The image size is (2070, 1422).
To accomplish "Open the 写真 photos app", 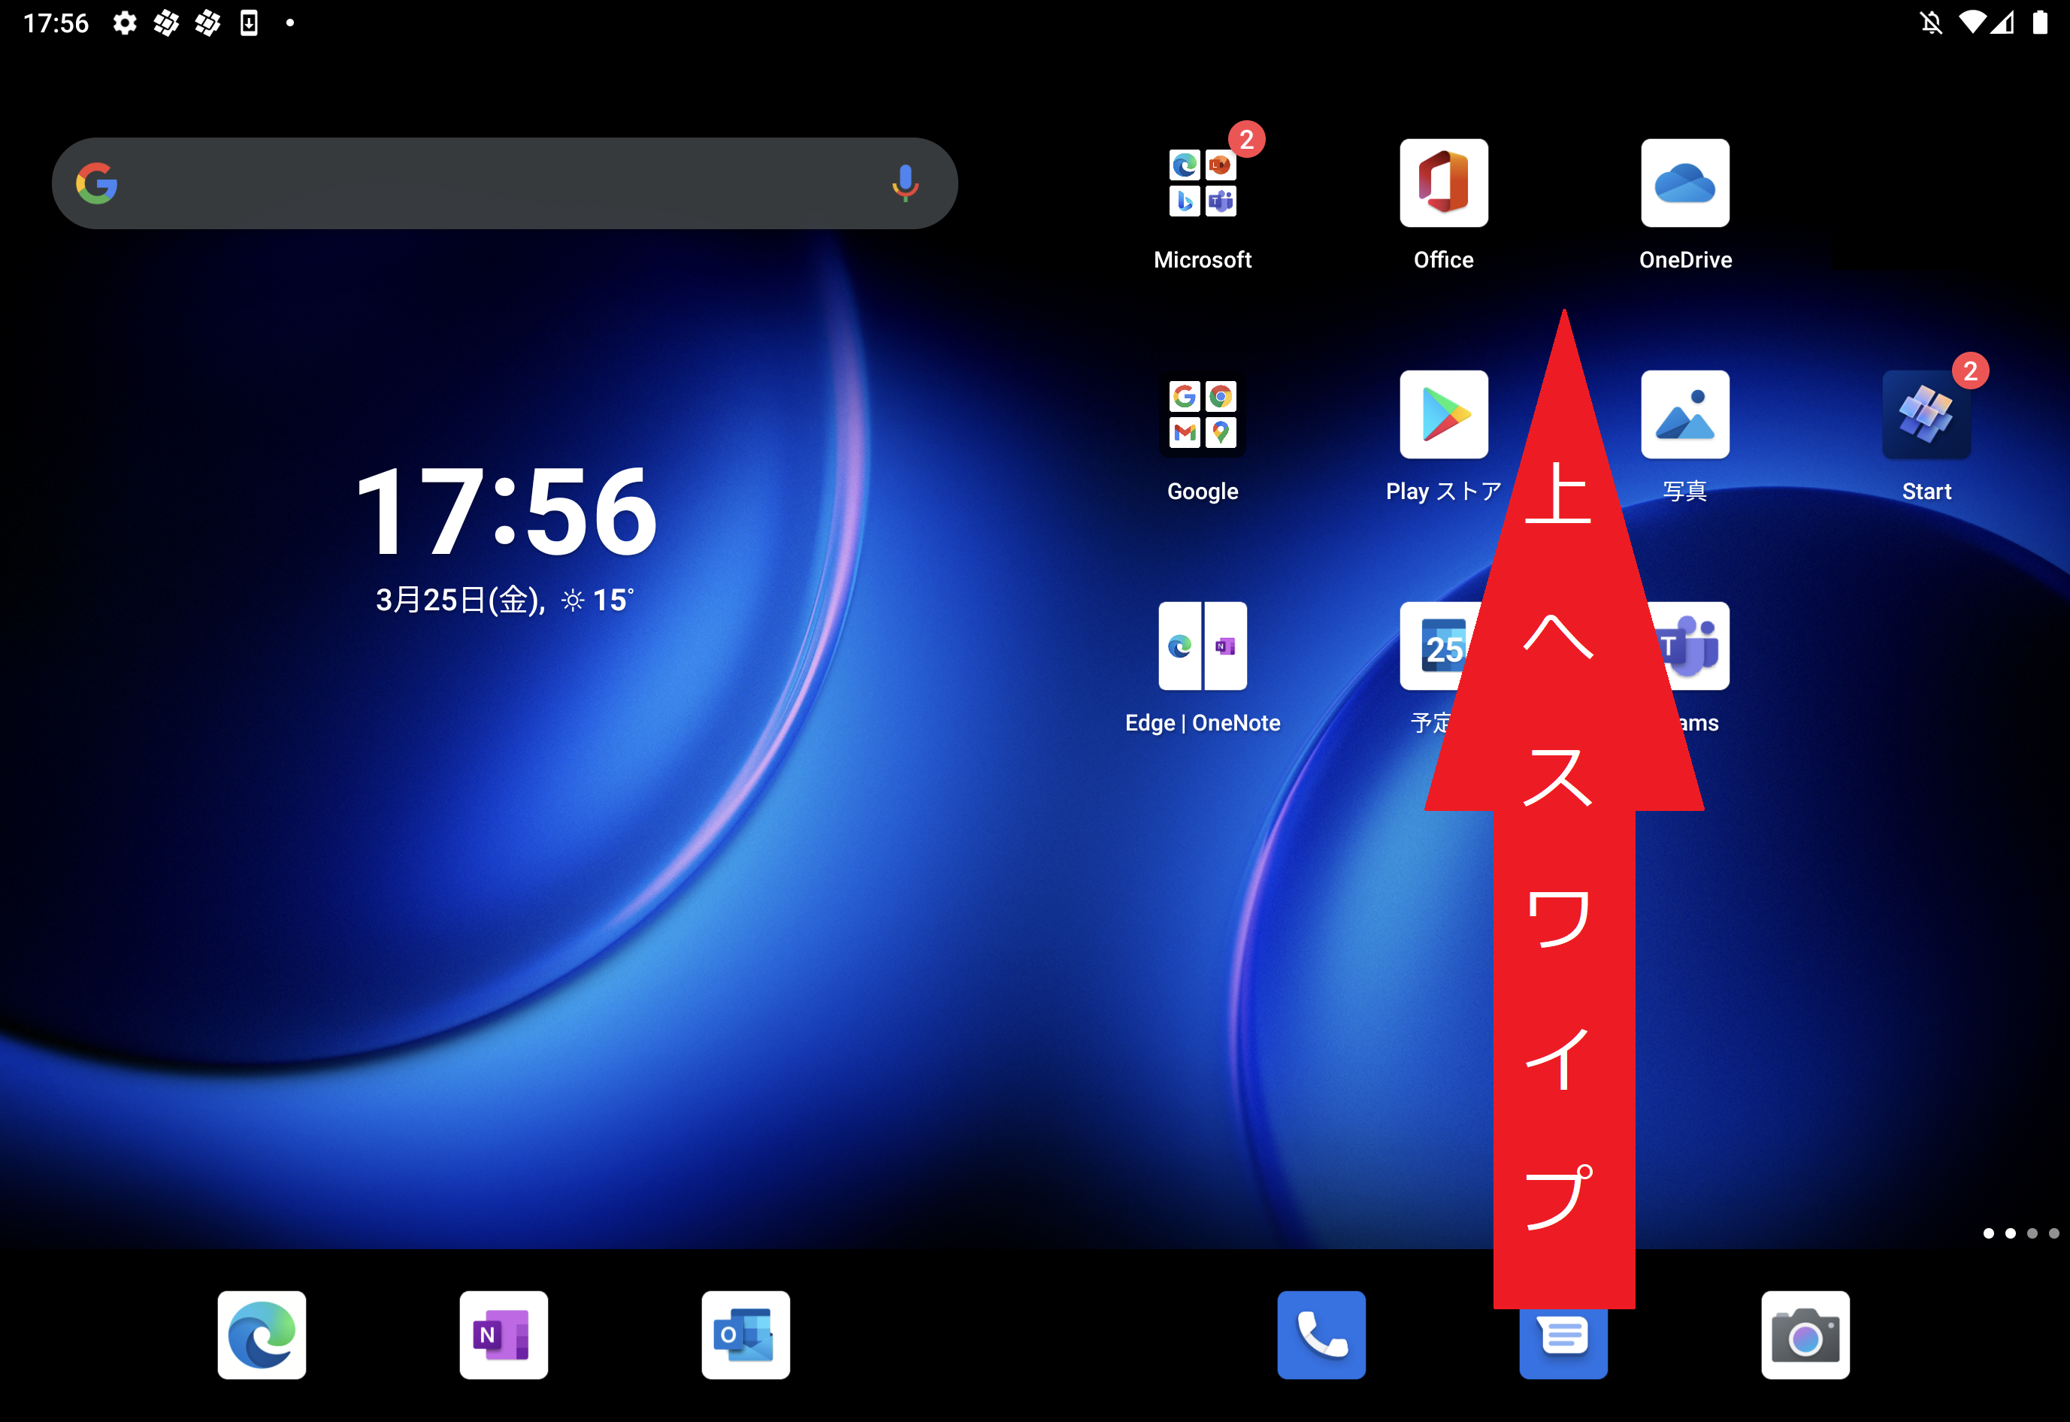I will (1685, 414).
